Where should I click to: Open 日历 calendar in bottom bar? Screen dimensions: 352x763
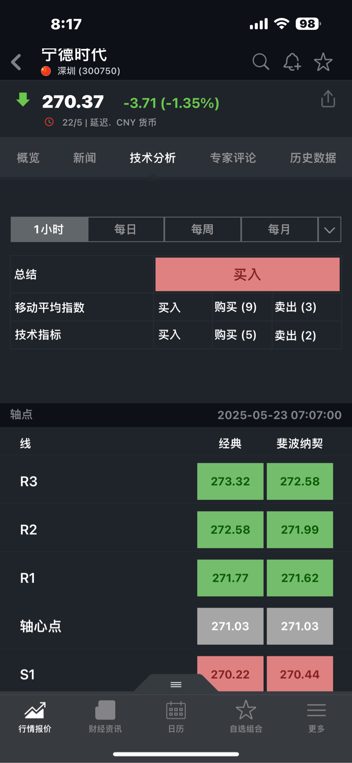pyautogui.click(x=176, y=717)
